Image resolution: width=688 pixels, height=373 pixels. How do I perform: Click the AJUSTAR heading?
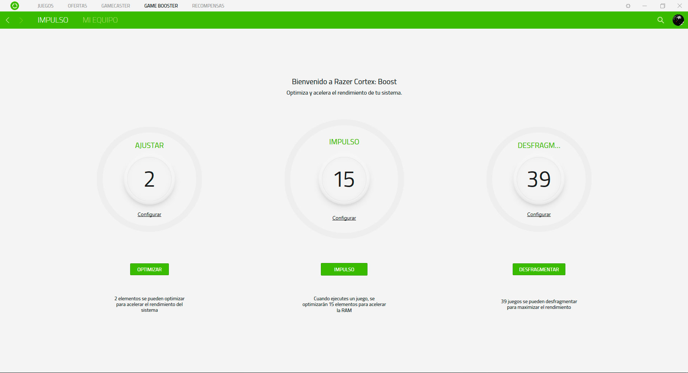tap(150, 145)
